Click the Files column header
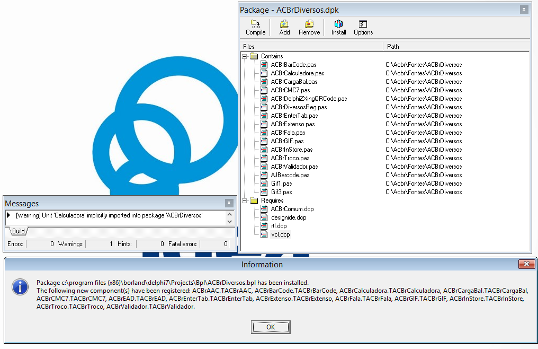The width and height of the screenshot is (538, 349). point(311,47)
